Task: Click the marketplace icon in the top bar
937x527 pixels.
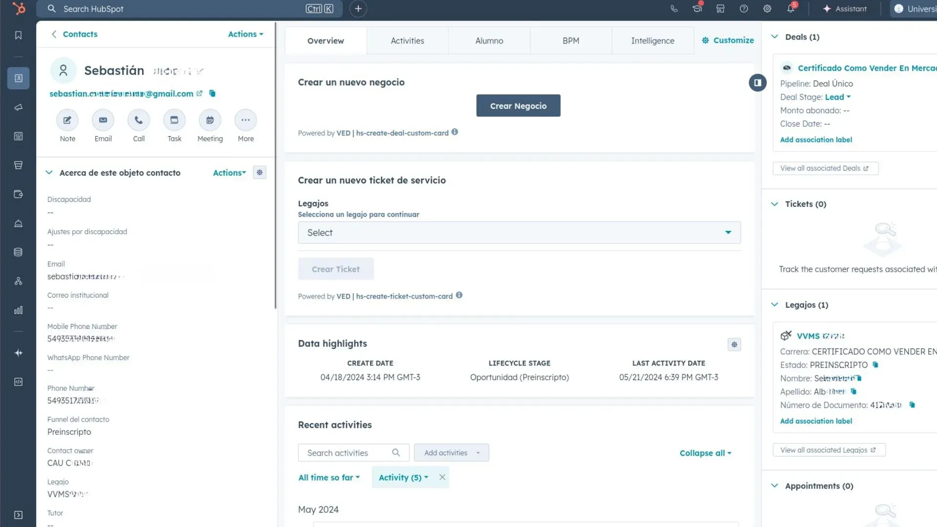Action: (x=720, y=9)
